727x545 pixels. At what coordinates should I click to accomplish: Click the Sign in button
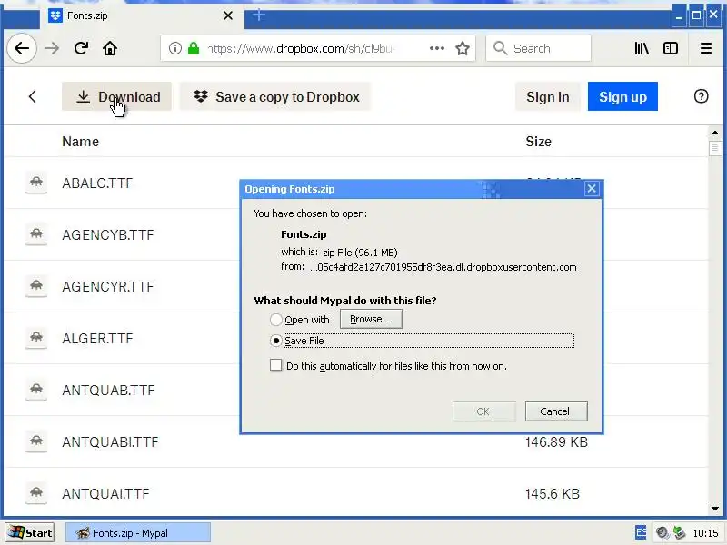[548, 96]
